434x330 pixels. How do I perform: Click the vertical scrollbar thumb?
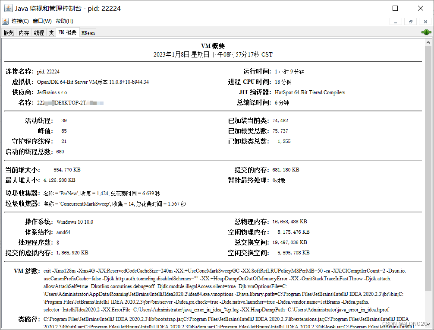428,169
